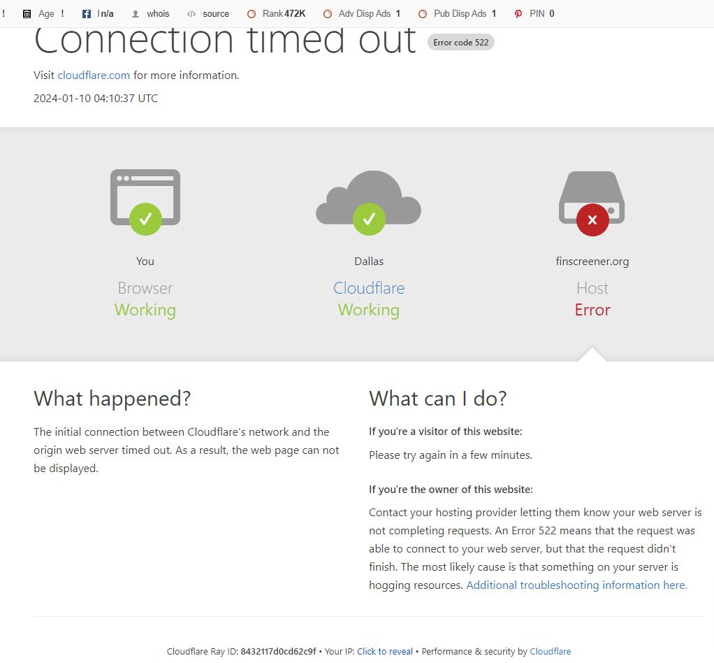Open the cloudflare.com information link
The height and width of the screenshot is (663, 714).
point(94,76)
